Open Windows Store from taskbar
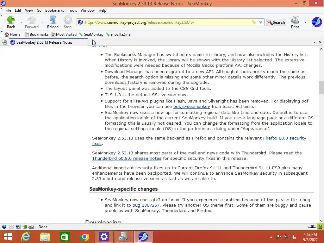 [x=65, y=237]
